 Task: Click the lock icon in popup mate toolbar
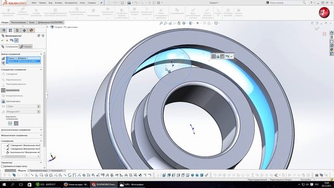[x=218, y=56]
